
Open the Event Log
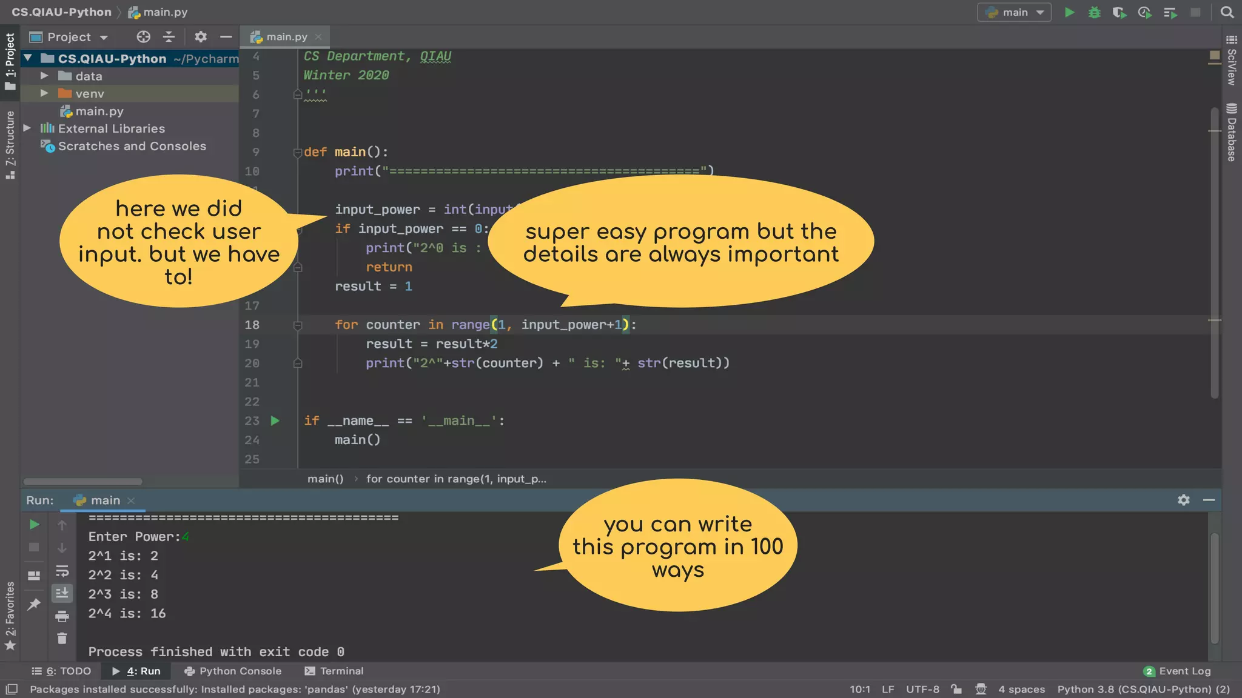point(1177,671)
